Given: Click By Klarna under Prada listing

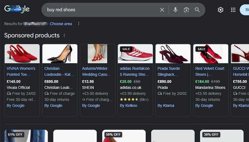Looking at the screenshot, I should 166,105.
